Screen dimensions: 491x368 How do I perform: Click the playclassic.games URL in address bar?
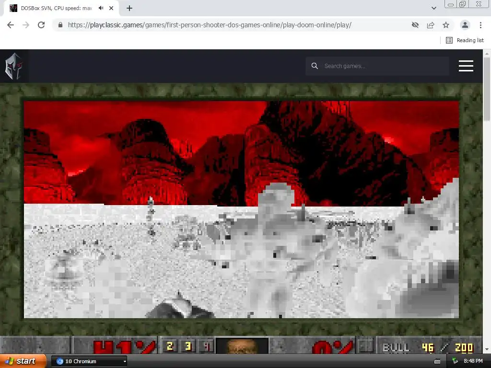[x=210, y=25]
